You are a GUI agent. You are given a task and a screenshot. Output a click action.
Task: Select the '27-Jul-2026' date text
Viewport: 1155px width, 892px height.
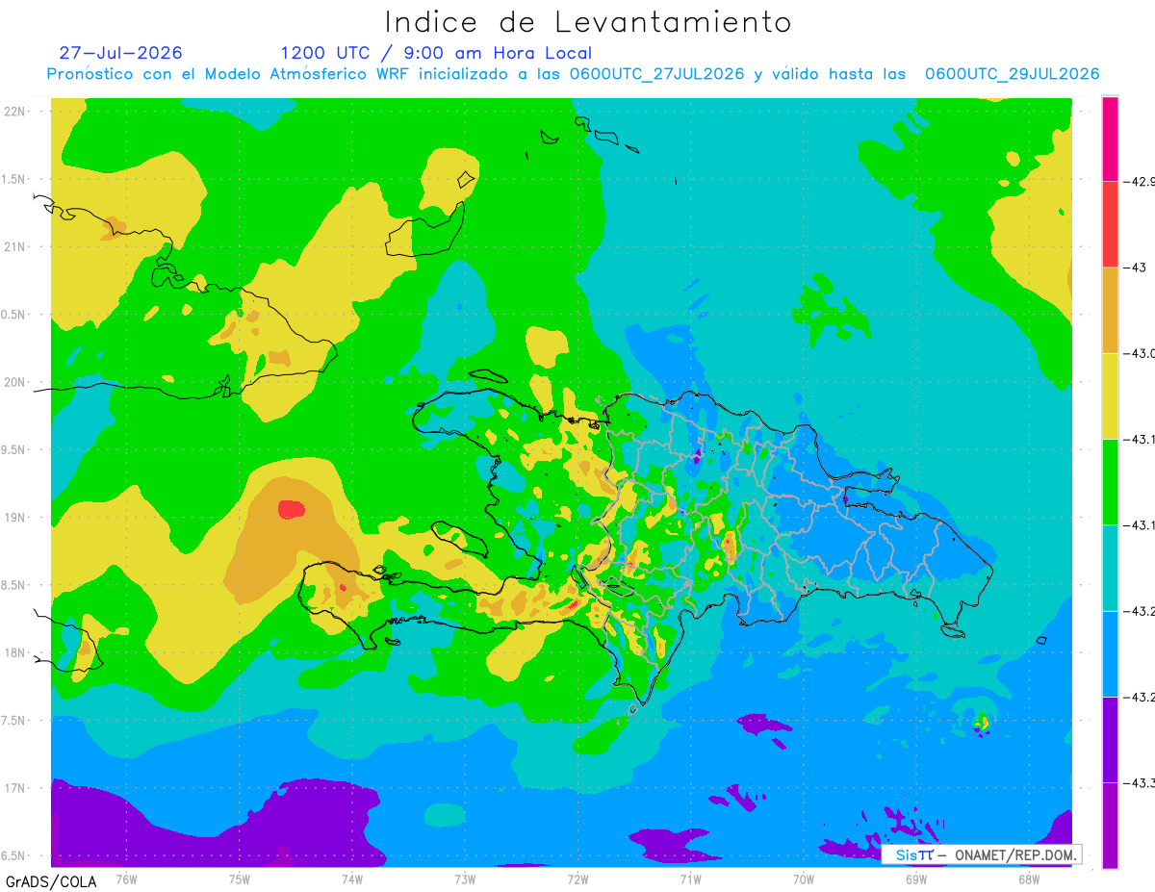tap(120, 53)
